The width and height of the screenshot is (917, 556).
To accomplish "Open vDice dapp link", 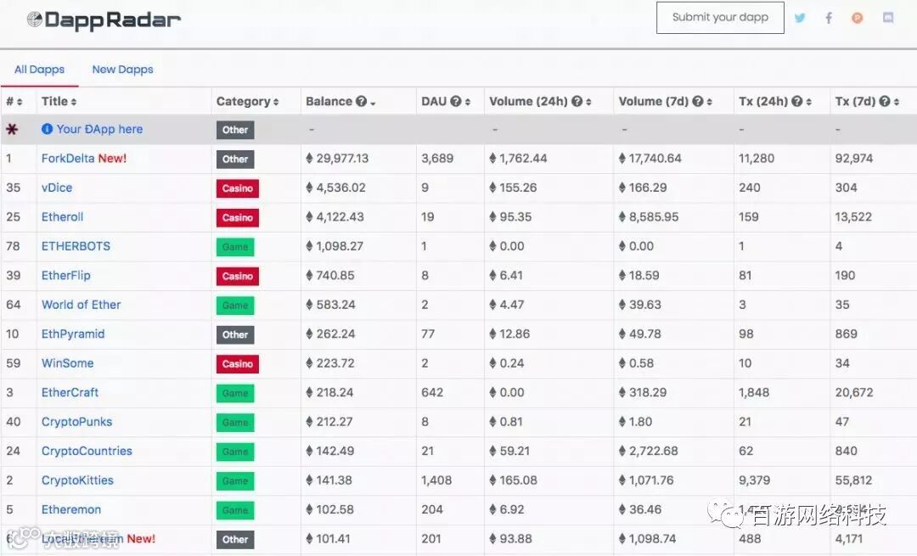I will point(57,188).
